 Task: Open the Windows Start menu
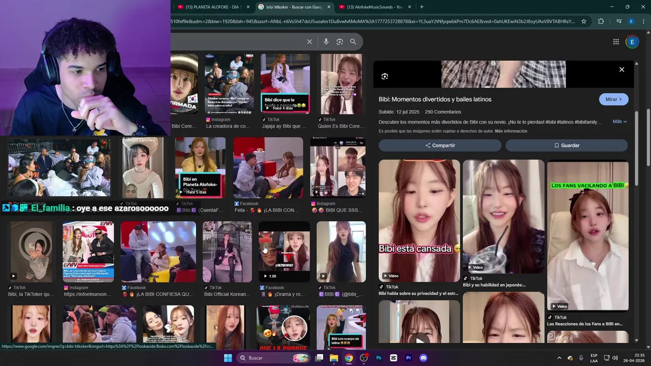click(x=228, y=358)
